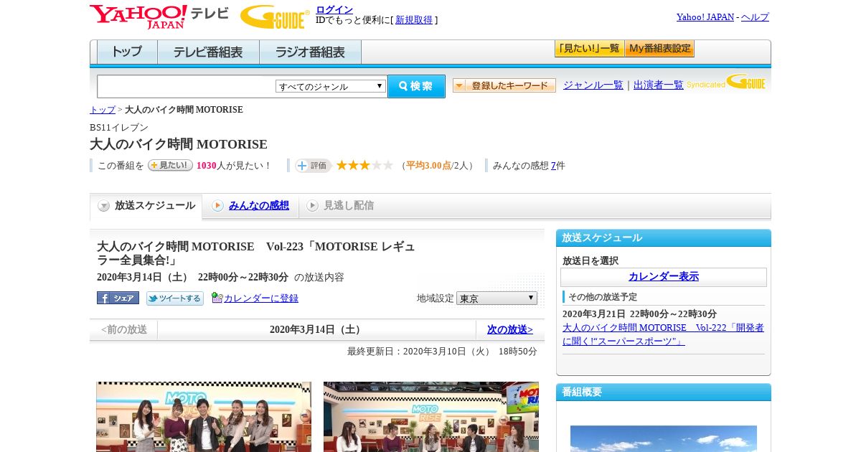
Task: Click the 新規取得 link
Action: coord(414,20)
